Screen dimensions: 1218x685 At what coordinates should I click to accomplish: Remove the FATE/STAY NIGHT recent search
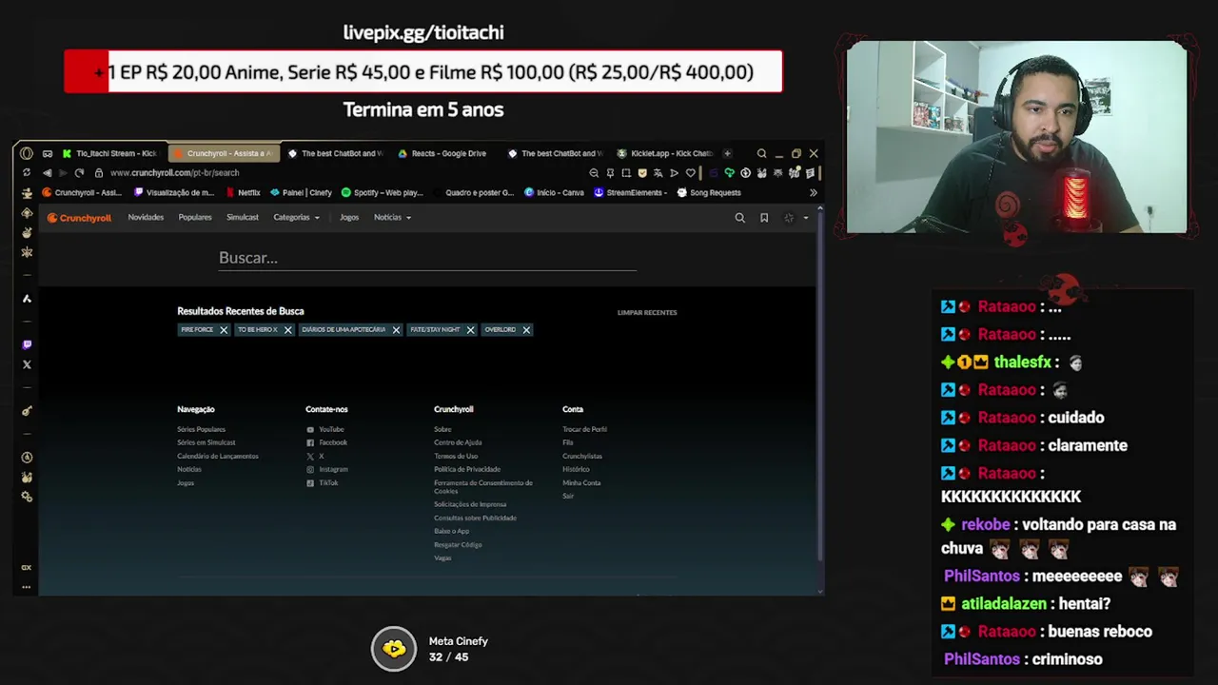(x=470, y=330)
